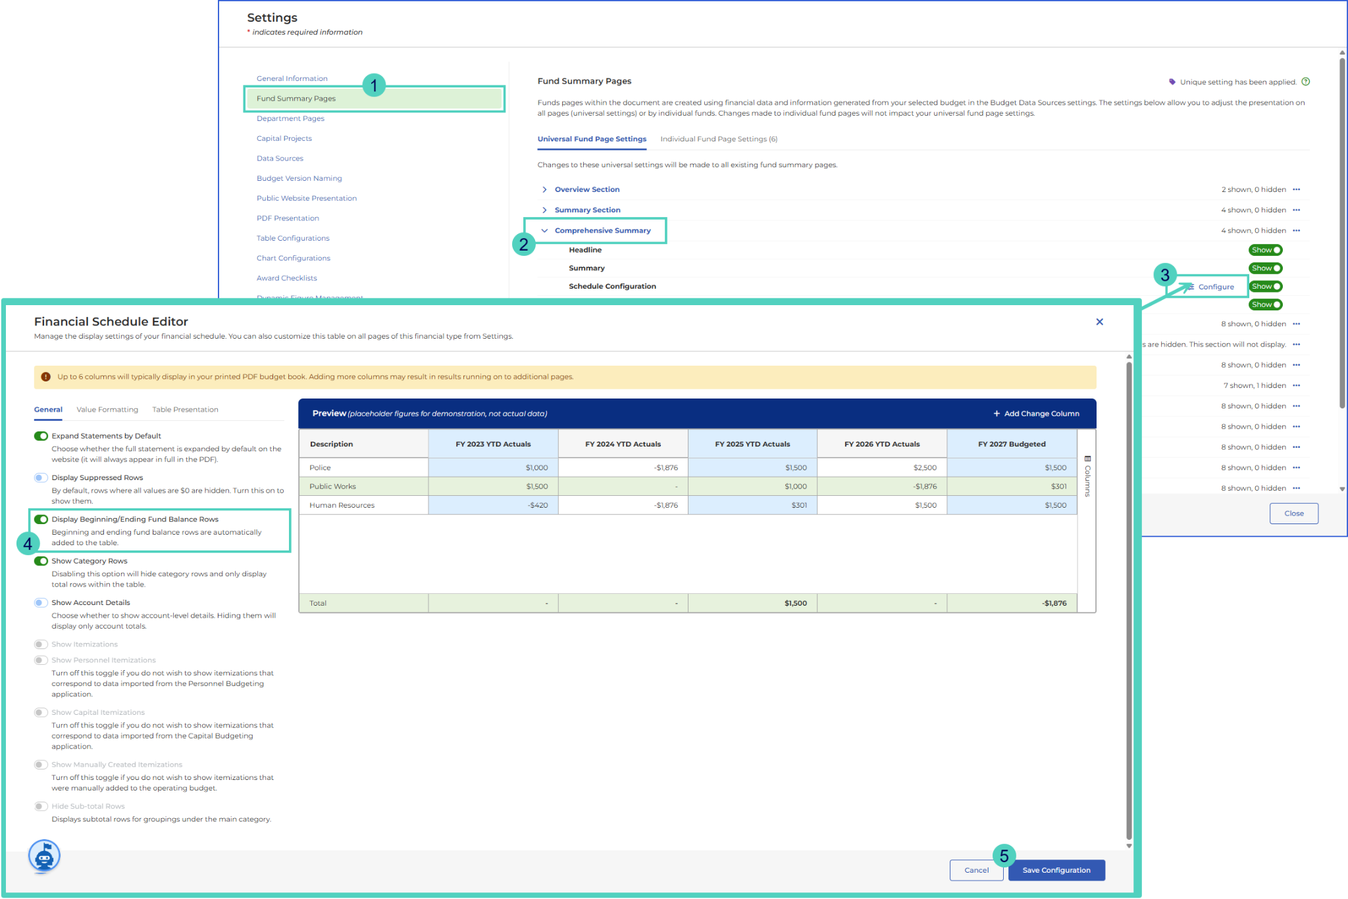The height and width of the screenshot is (899, 1348).
Task: Expand the Summary Section chevron
Action: (544, 210)
